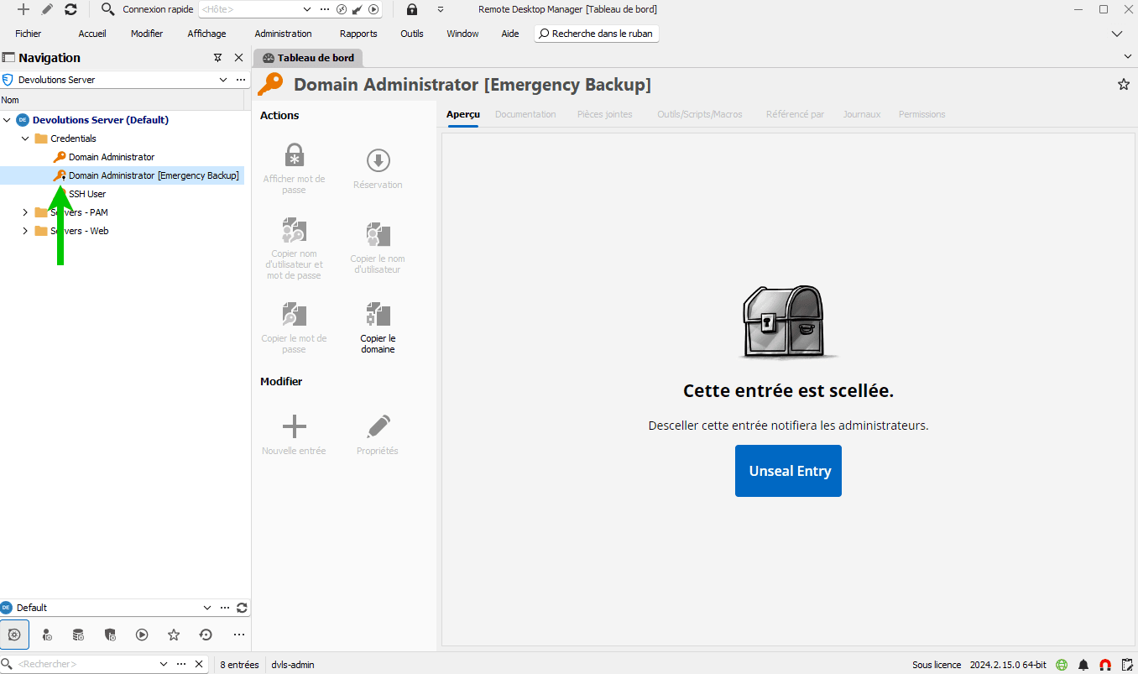
Task: Open the Administration ribbon menu
Action: click(283, 34)
